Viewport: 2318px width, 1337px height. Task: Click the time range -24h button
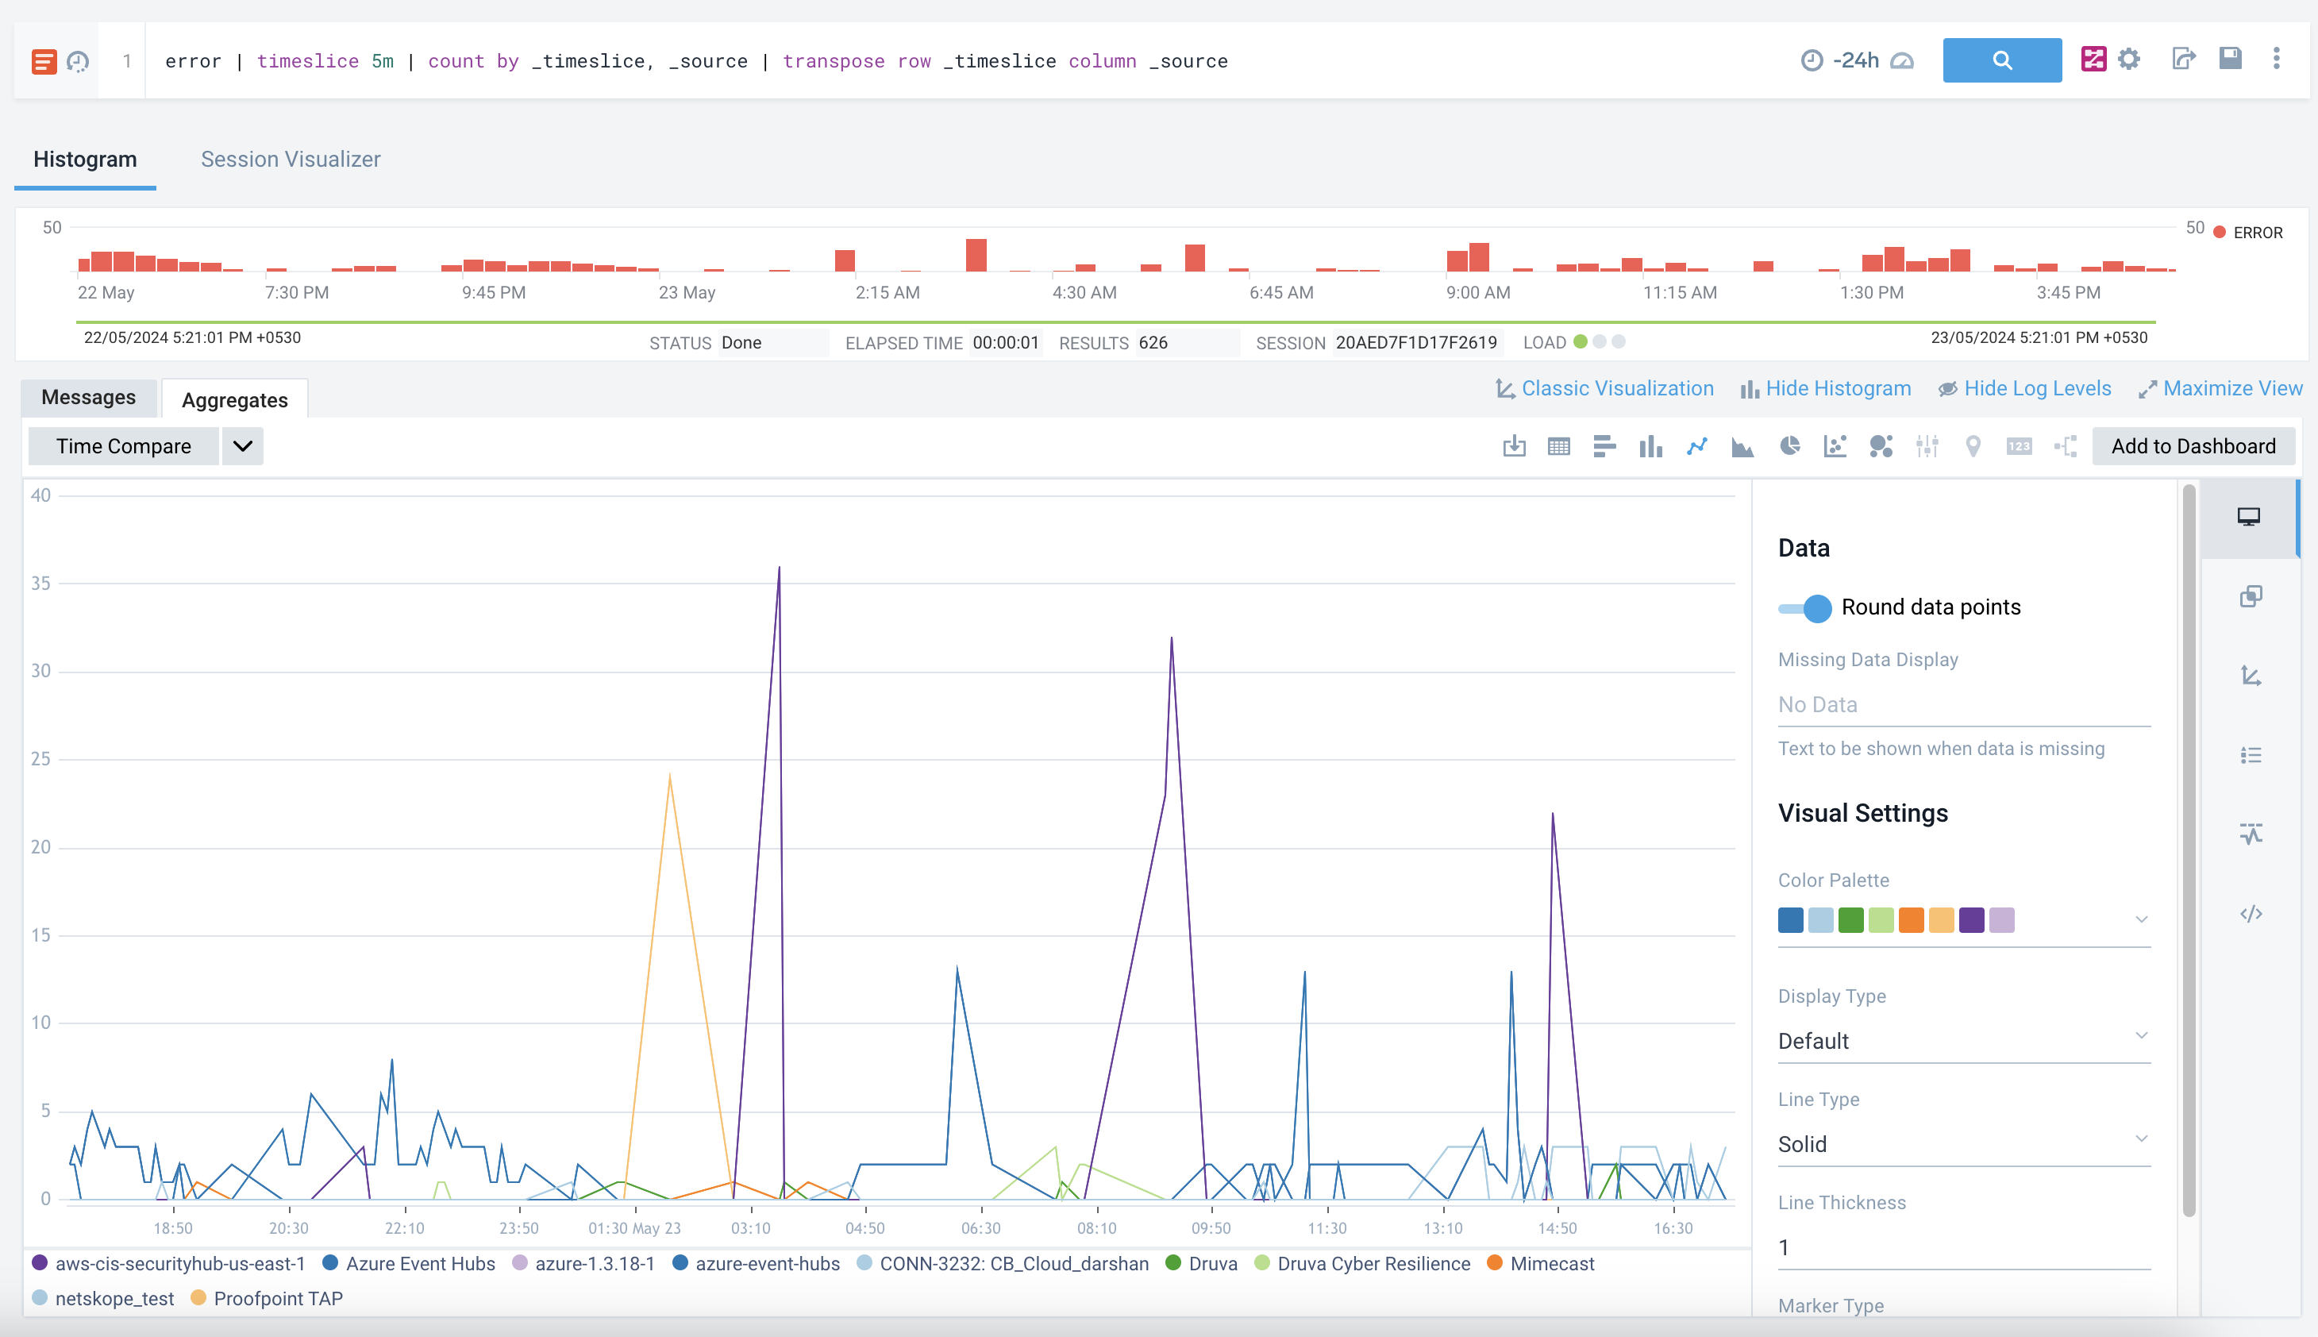coord(1851,60)
